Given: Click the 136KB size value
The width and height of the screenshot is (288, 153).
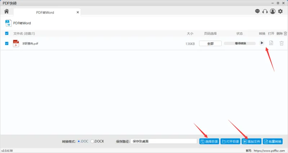Looking at the screenshot, I should (190, 44).
